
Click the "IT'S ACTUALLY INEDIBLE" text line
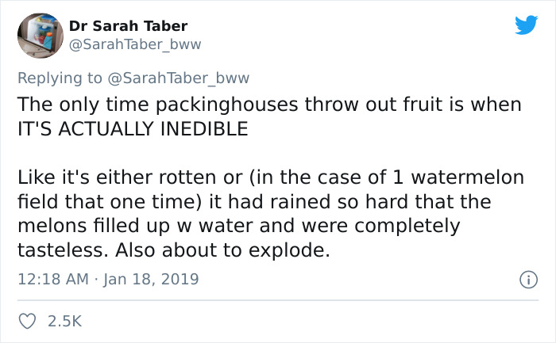(133, 128)
